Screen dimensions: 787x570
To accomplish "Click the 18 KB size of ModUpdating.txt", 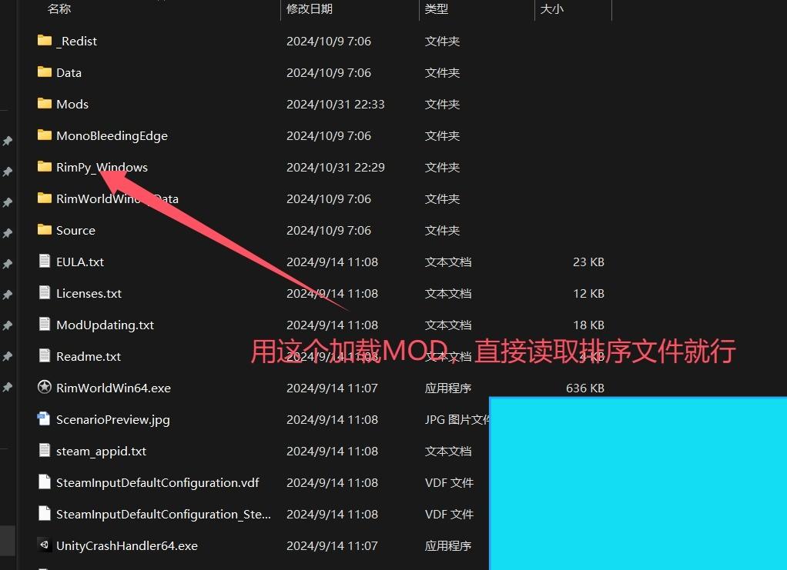I will 588,325.
